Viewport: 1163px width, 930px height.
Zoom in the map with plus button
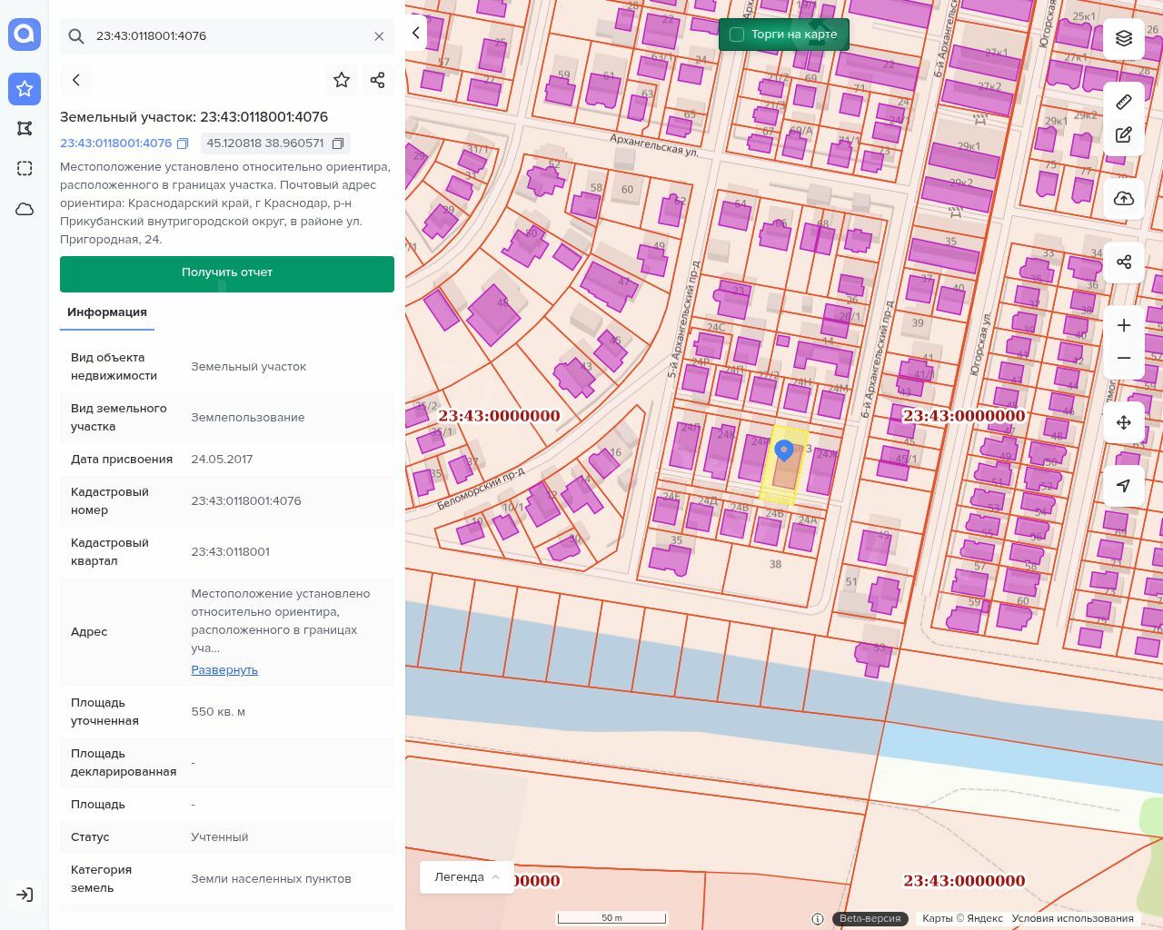click(1124, 326)
